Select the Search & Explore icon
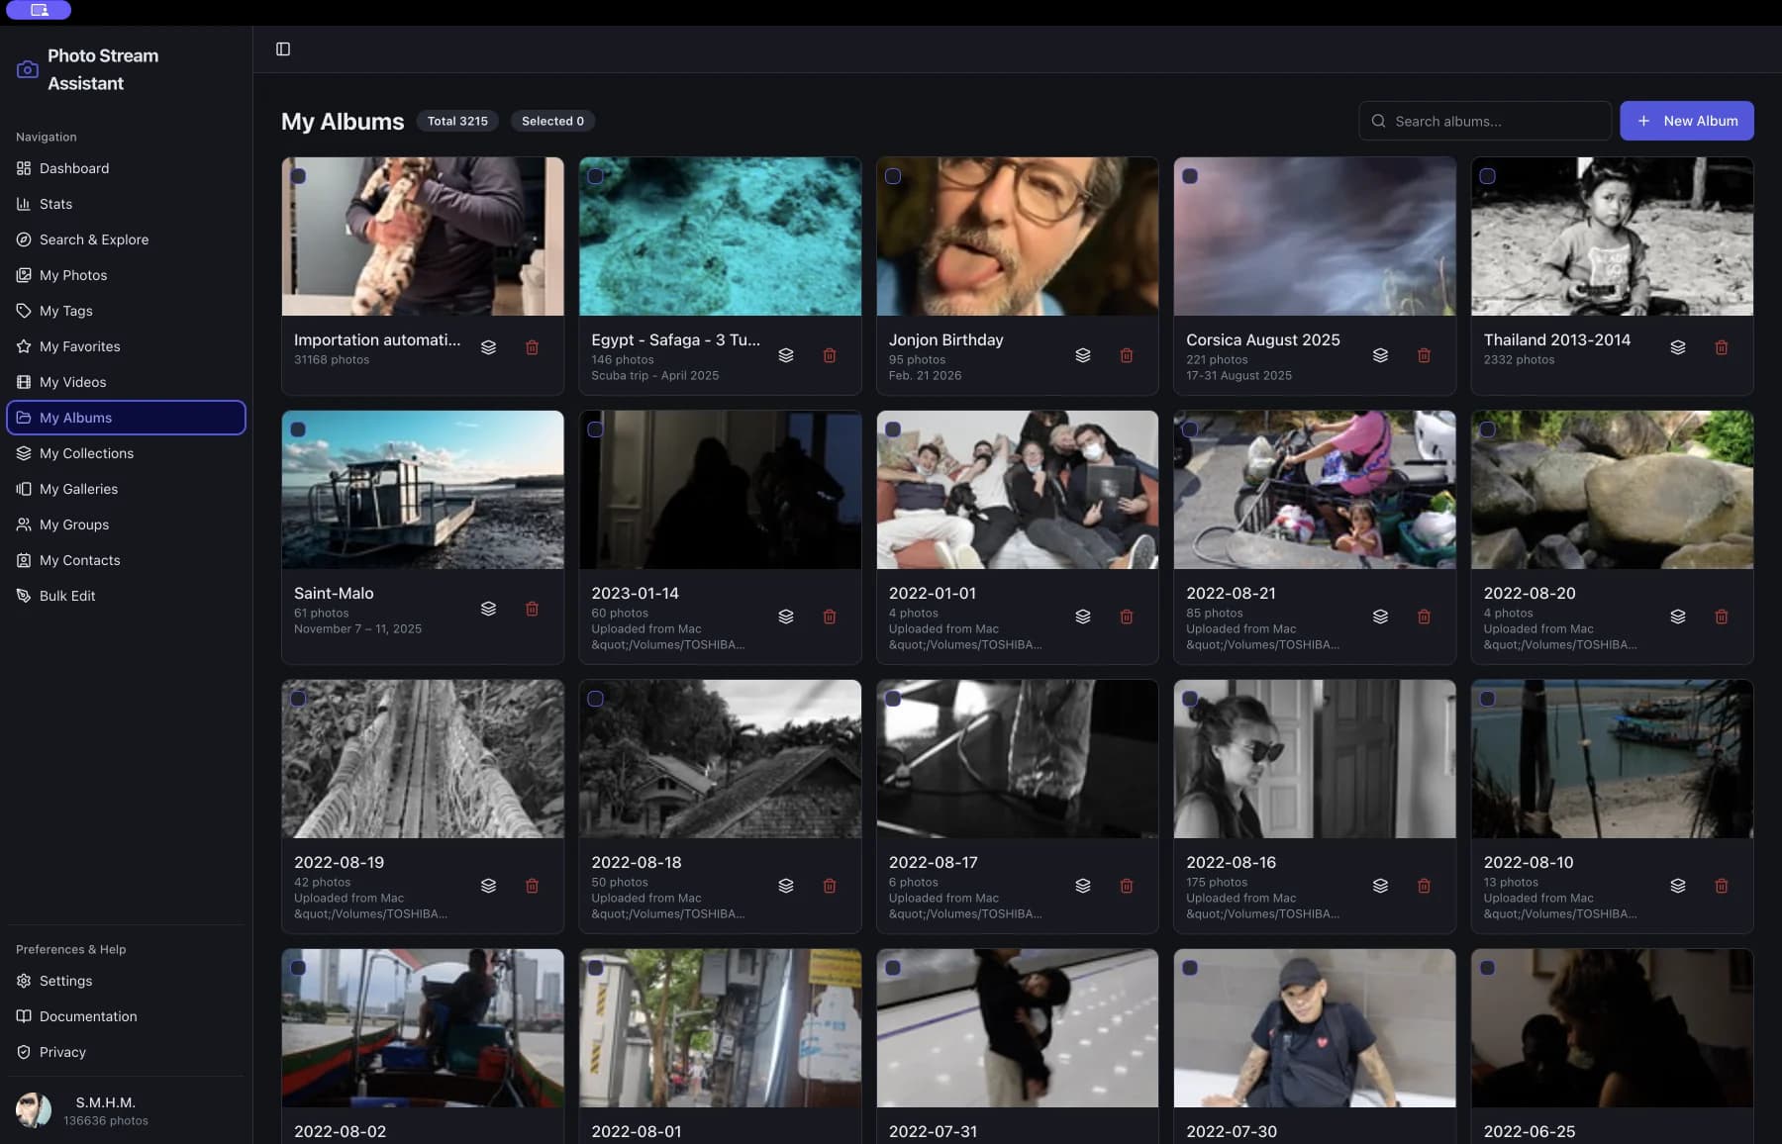The height and width of the screenshot is (1144, 1782). [23, 239]
